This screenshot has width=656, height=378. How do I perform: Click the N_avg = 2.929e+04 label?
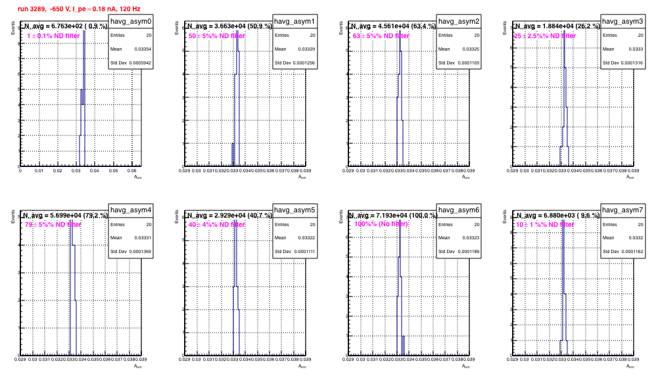click(229, 216)
